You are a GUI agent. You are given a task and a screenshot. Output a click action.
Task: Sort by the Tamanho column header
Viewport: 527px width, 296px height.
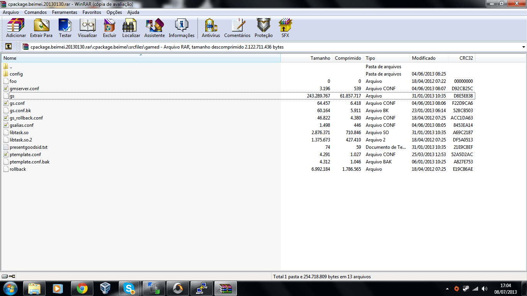(306, 58)
